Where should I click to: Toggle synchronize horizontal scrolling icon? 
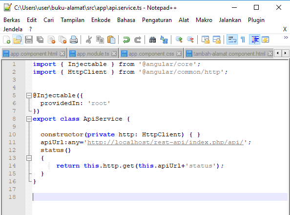[217, 40]
